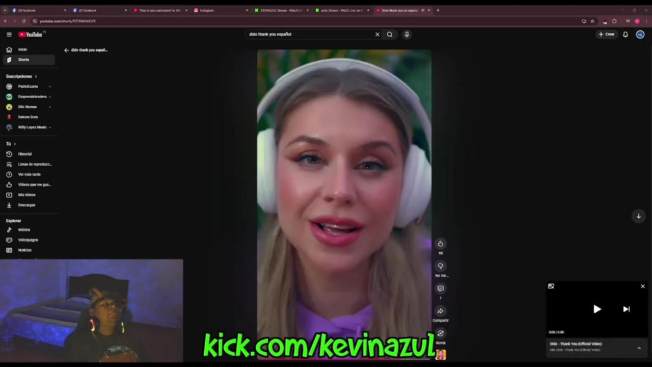Play the miniplayer video

597,309
